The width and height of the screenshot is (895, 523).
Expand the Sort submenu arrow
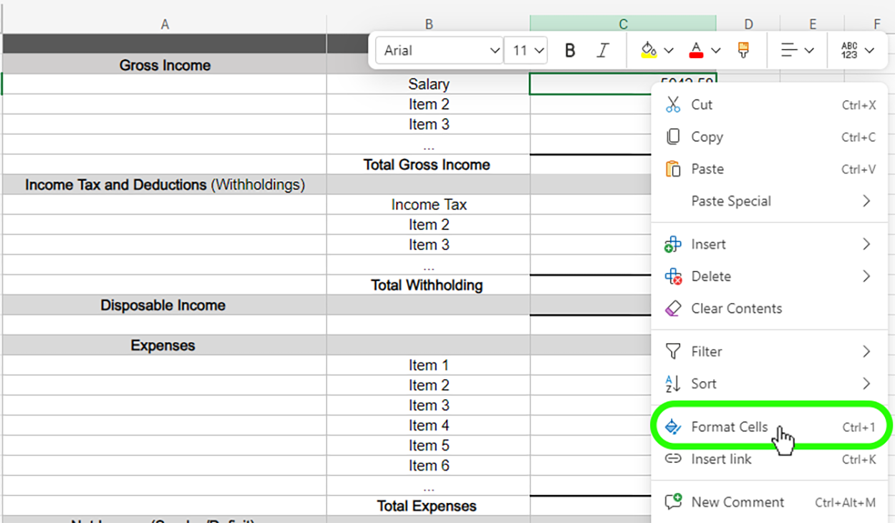pos(866,384)
